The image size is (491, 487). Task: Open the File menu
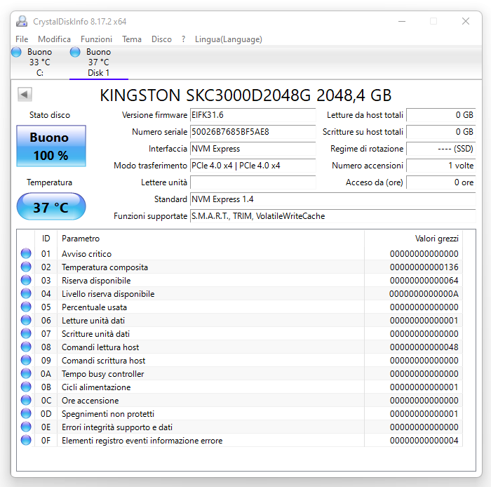click(x=22, y=39)
